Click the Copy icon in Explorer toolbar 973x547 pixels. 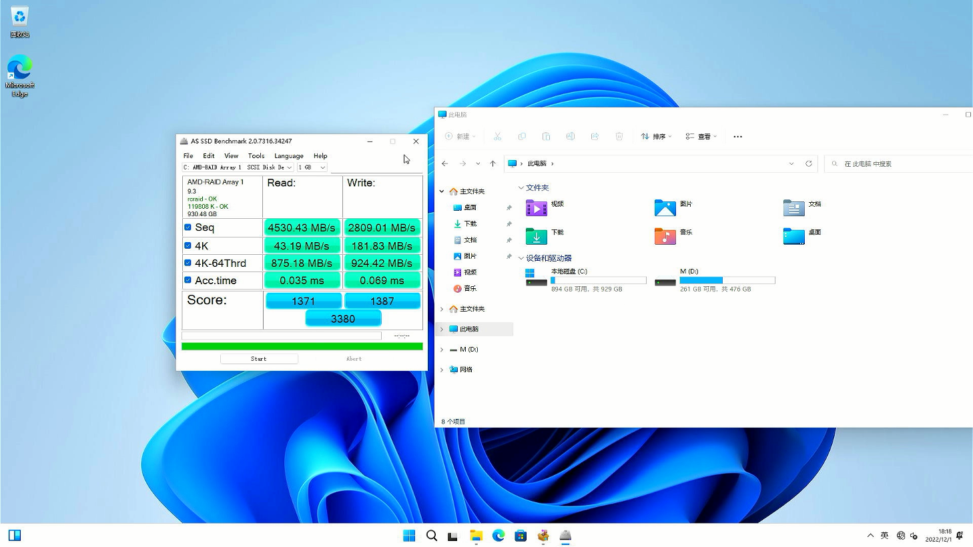coord(522,136)
